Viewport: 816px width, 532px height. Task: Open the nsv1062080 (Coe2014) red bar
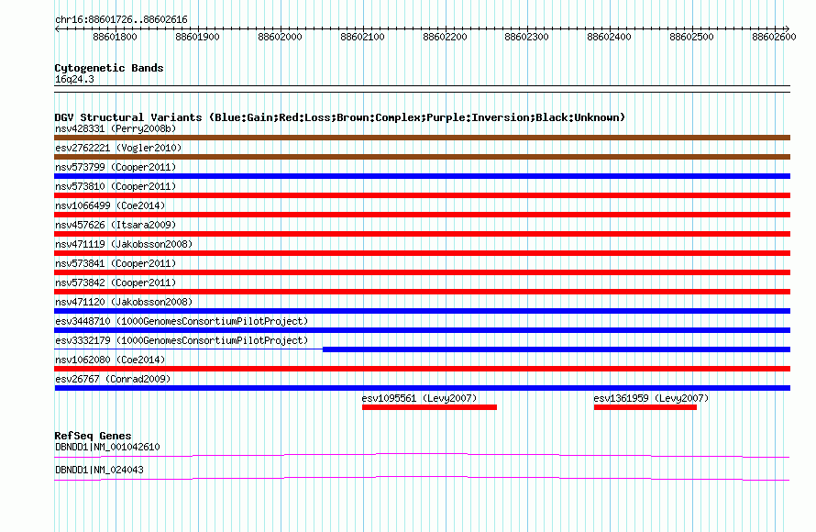[x=422, y=369]
